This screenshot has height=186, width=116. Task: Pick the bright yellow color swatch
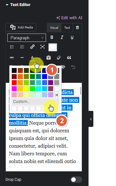tap(26, 89)
